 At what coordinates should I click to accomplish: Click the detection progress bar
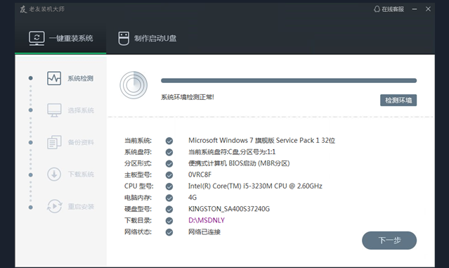tap(289, 81)
